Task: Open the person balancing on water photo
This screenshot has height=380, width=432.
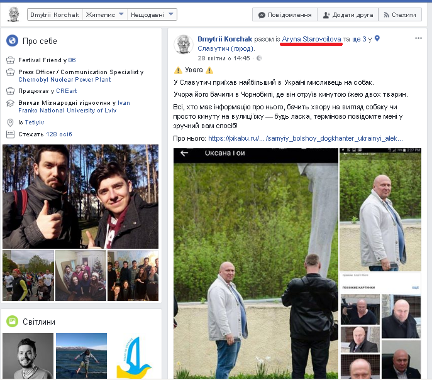Action: 81,356
